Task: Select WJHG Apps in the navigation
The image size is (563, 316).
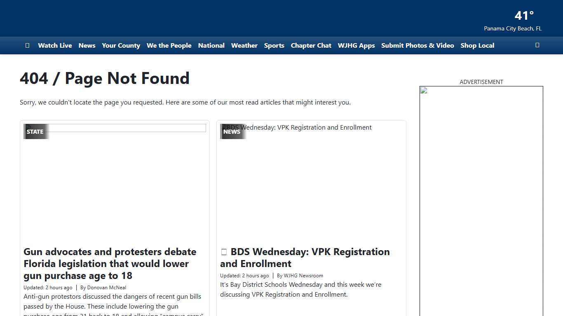Action: [356, 45]
